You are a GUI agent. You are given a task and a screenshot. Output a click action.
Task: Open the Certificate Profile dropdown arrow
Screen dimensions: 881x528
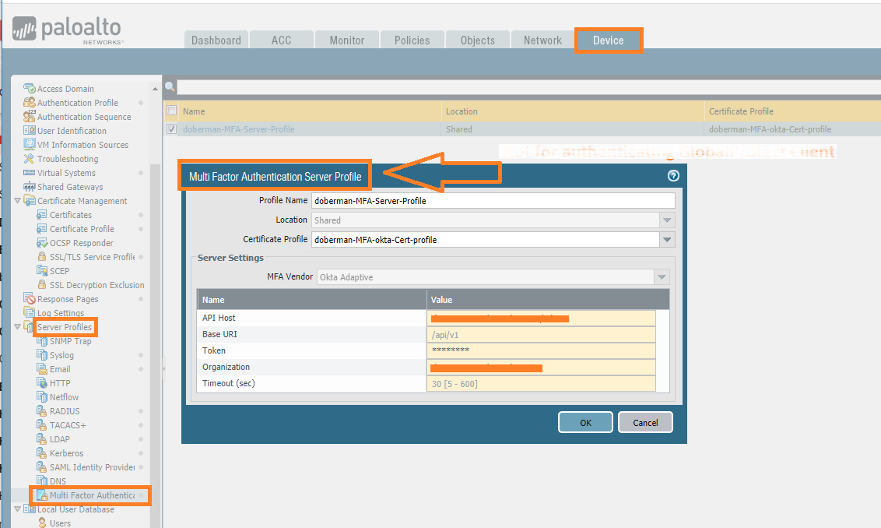667,240
